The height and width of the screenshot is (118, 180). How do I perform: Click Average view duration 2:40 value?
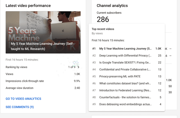tap(77, 88)
